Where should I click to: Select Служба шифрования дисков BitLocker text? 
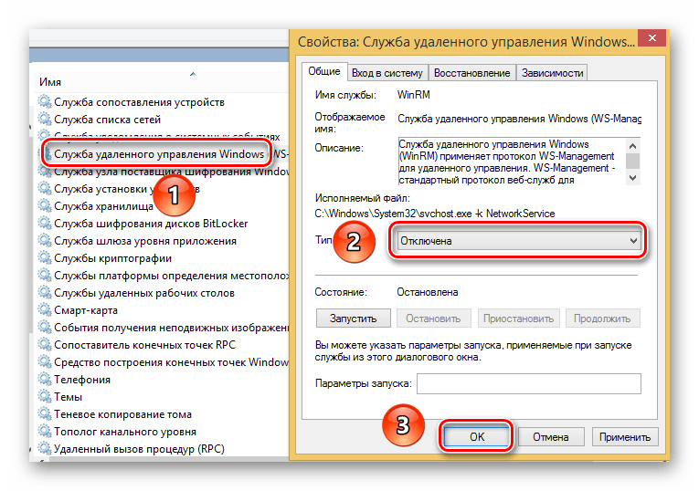click(151, 224)
